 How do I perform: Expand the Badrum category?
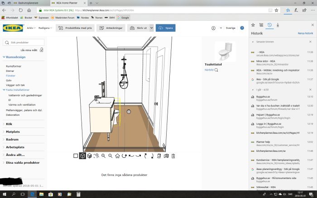tap(12, 140)
